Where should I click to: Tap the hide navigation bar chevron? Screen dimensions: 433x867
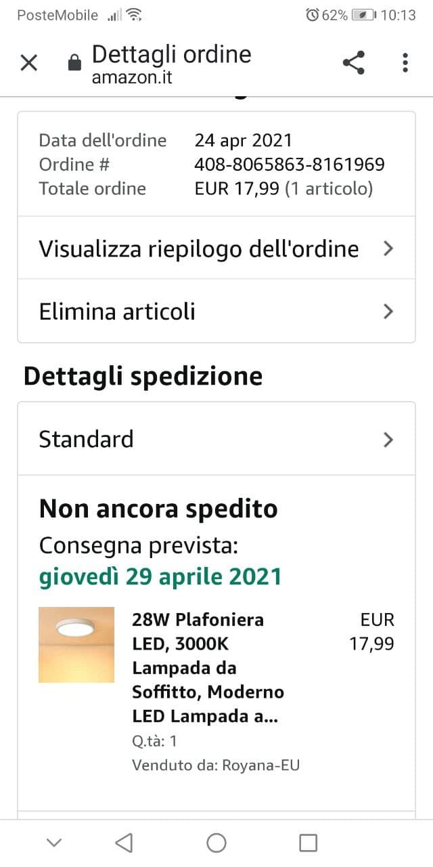pos(54,843)
